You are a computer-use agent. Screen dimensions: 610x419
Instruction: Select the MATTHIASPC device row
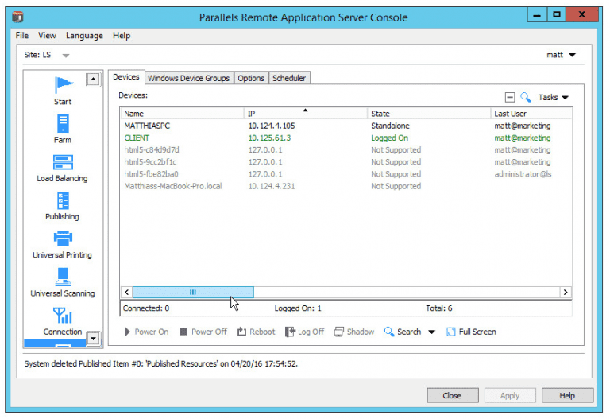346,126
